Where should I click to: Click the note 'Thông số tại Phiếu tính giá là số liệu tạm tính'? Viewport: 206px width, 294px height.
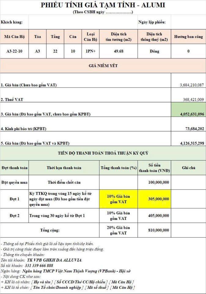pos(47,244)
